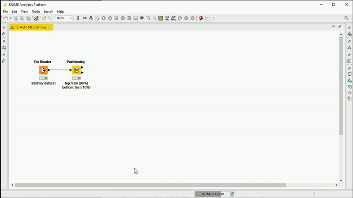Open the Console monitor icon in the right sidebar
Image resolution: width=353 pixels, height=198 pixels.
[x=349, y=74]
